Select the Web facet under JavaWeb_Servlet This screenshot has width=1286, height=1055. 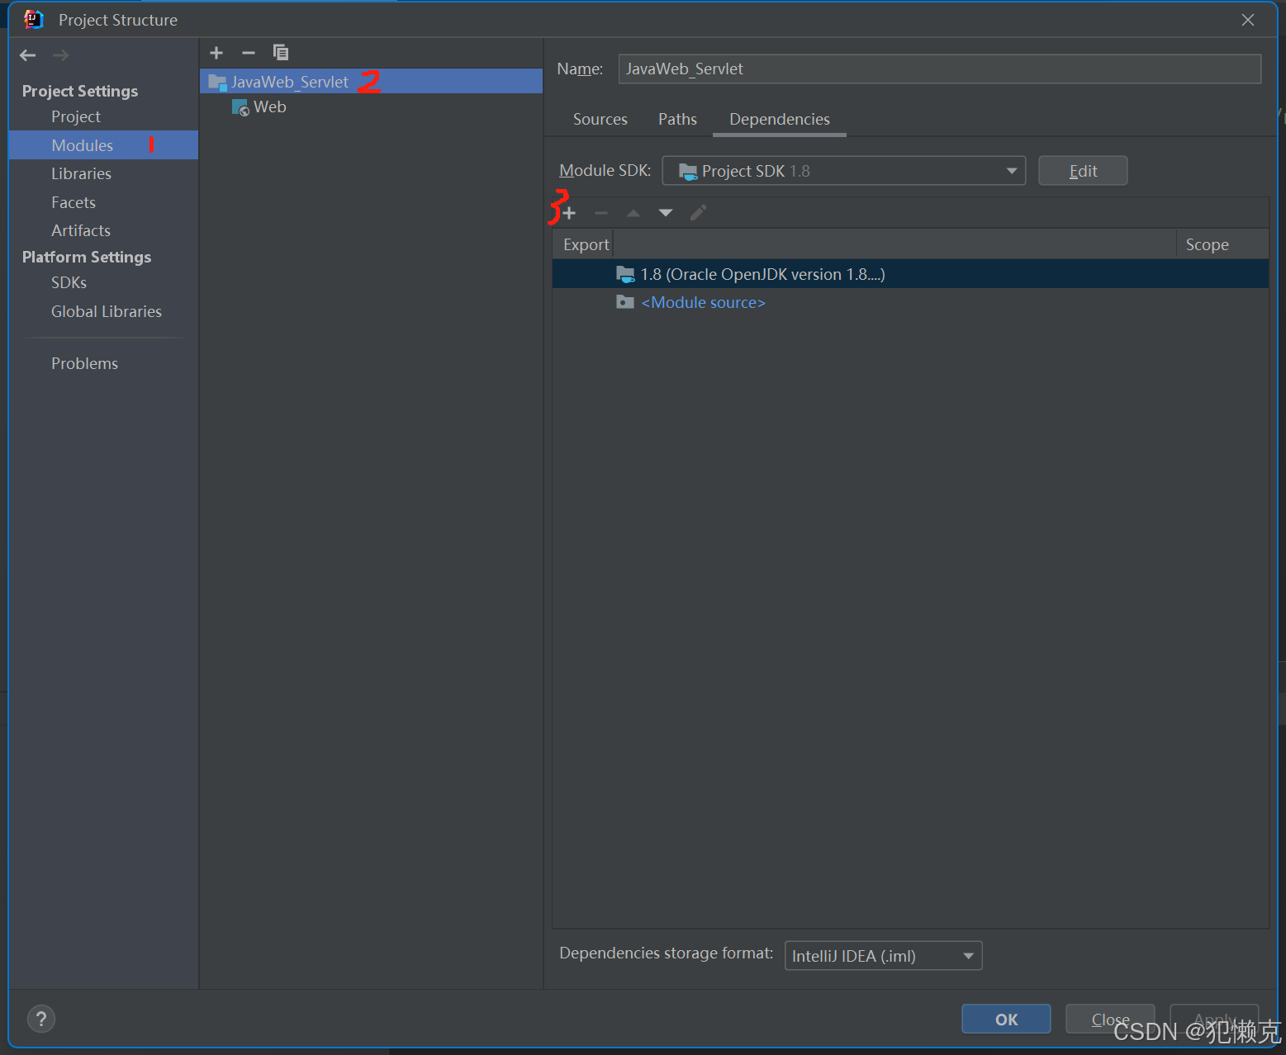(x=269, y=106)
